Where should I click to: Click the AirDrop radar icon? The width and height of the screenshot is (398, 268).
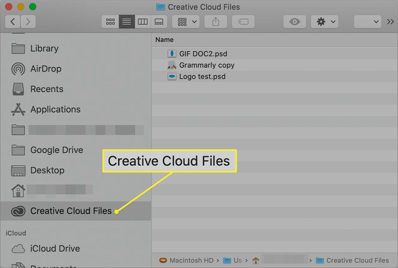click(x=18, y=69)
